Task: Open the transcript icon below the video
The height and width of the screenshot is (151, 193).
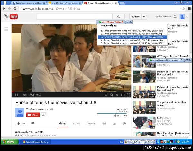Action: point(104,124)
